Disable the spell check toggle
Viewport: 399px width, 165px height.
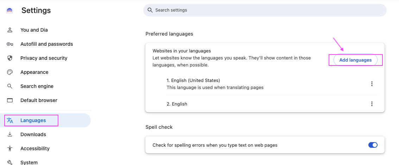(x=373, y=145)
